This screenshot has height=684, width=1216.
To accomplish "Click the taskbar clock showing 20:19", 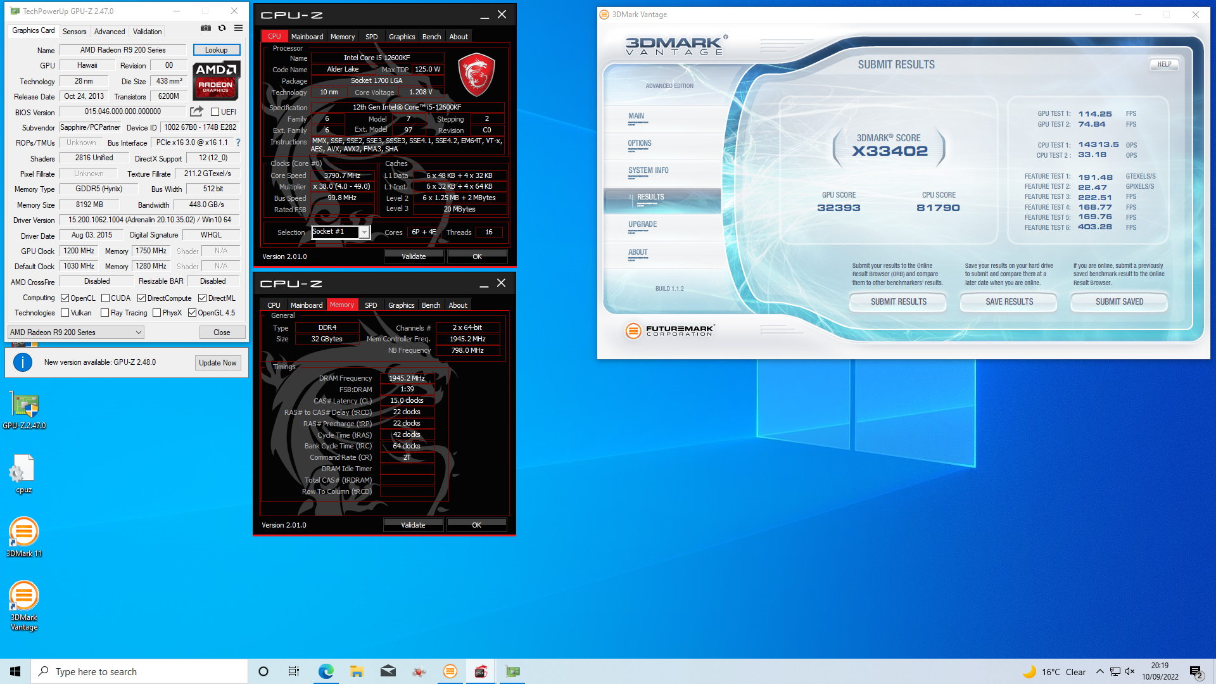I will coord(1160,671).
